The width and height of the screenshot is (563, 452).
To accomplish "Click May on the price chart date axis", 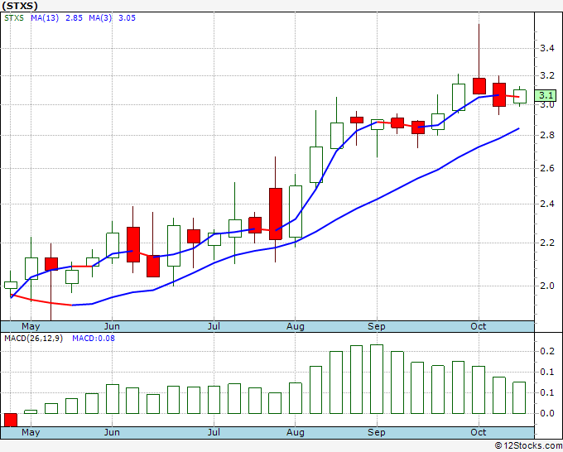I will pos(31,326).
